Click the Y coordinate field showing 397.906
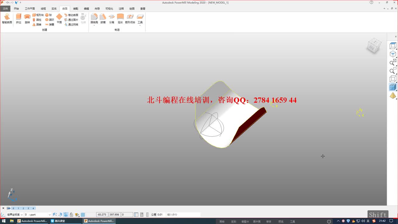Screen dimensions: 398x224 click(114, 215)
